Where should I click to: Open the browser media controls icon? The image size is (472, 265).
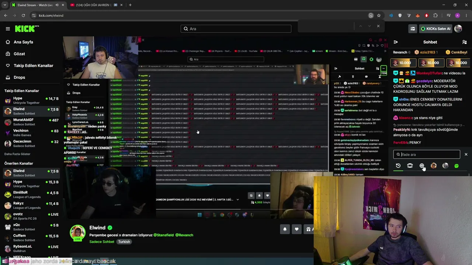(448, 15)
